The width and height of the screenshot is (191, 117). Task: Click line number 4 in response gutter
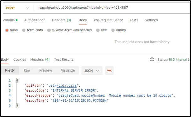pyautogui.click(x=10, y=95)
